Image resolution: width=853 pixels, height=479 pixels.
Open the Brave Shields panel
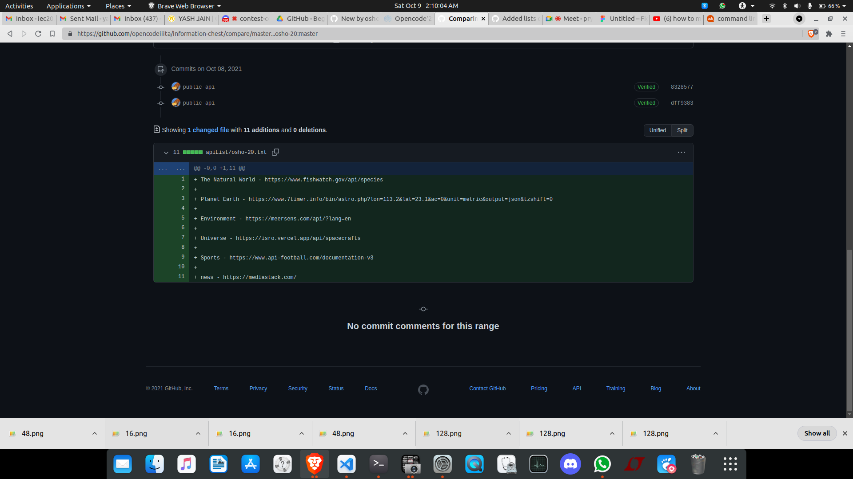coord(812,33)
